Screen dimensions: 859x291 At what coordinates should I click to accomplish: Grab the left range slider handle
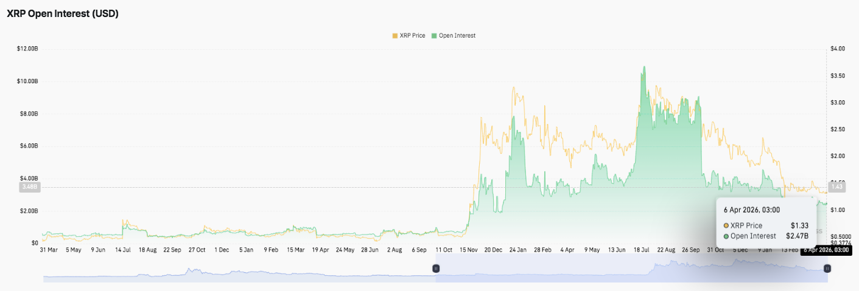point(436,268)
